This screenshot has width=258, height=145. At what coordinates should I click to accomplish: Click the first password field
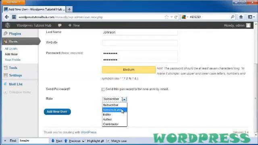click(140, 54)
